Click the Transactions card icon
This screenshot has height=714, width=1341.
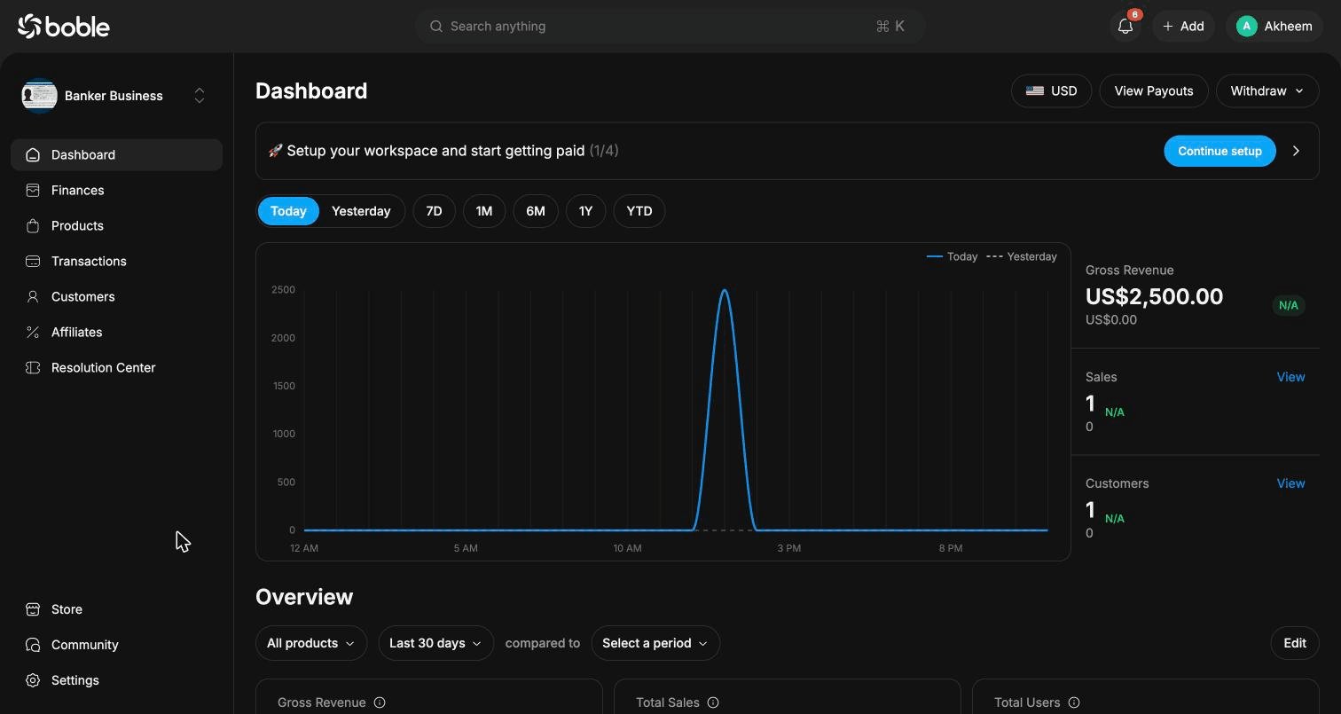33,261
